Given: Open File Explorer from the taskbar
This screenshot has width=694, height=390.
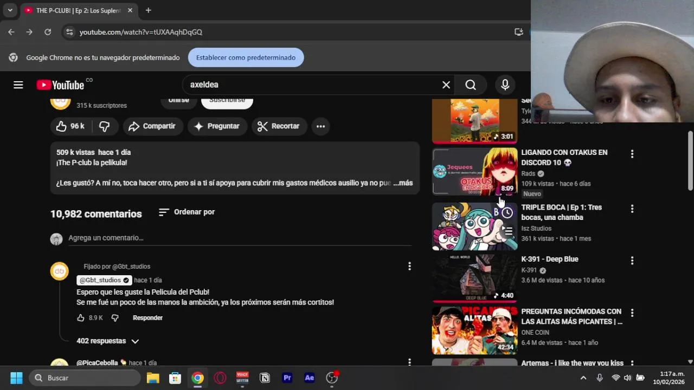Looking at the screenshot, I should pos(153,378).
